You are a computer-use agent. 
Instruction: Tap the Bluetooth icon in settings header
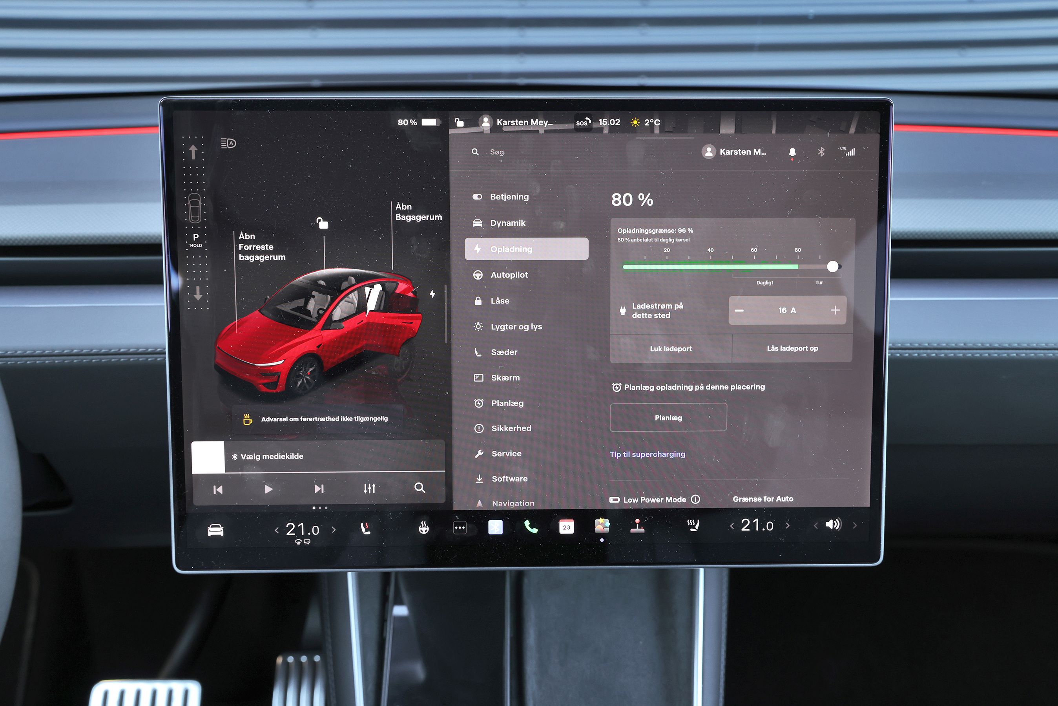pos(821,152)
